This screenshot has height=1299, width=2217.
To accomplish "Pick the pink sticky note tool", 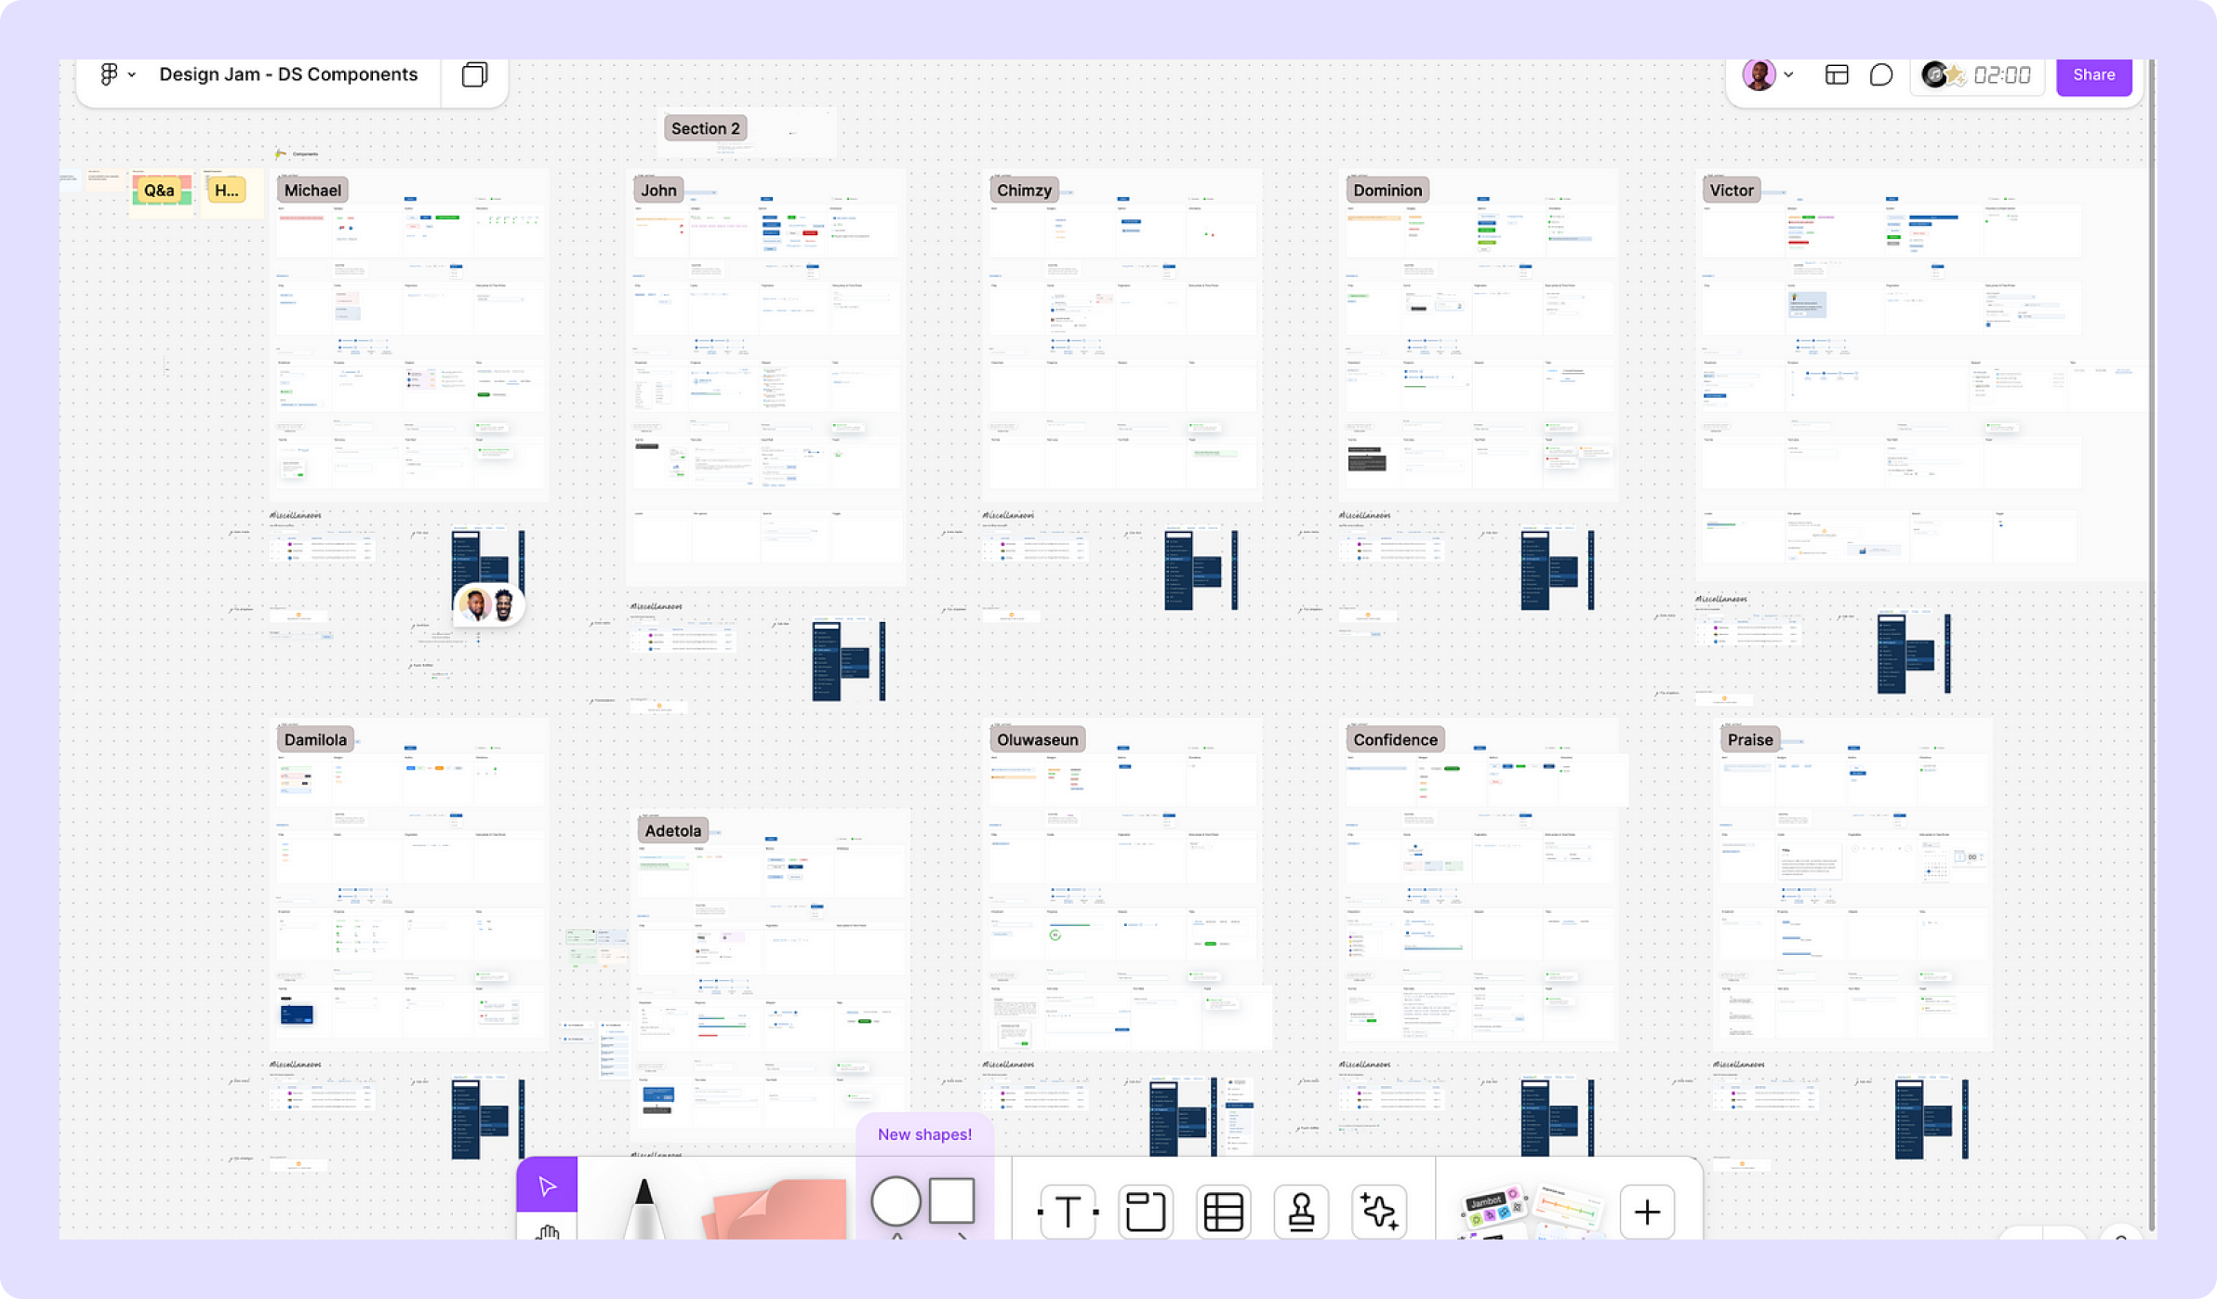I will [776, 1209].
